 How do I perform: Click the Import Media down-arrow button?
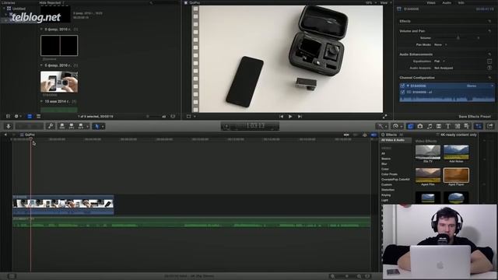(9, 126)
